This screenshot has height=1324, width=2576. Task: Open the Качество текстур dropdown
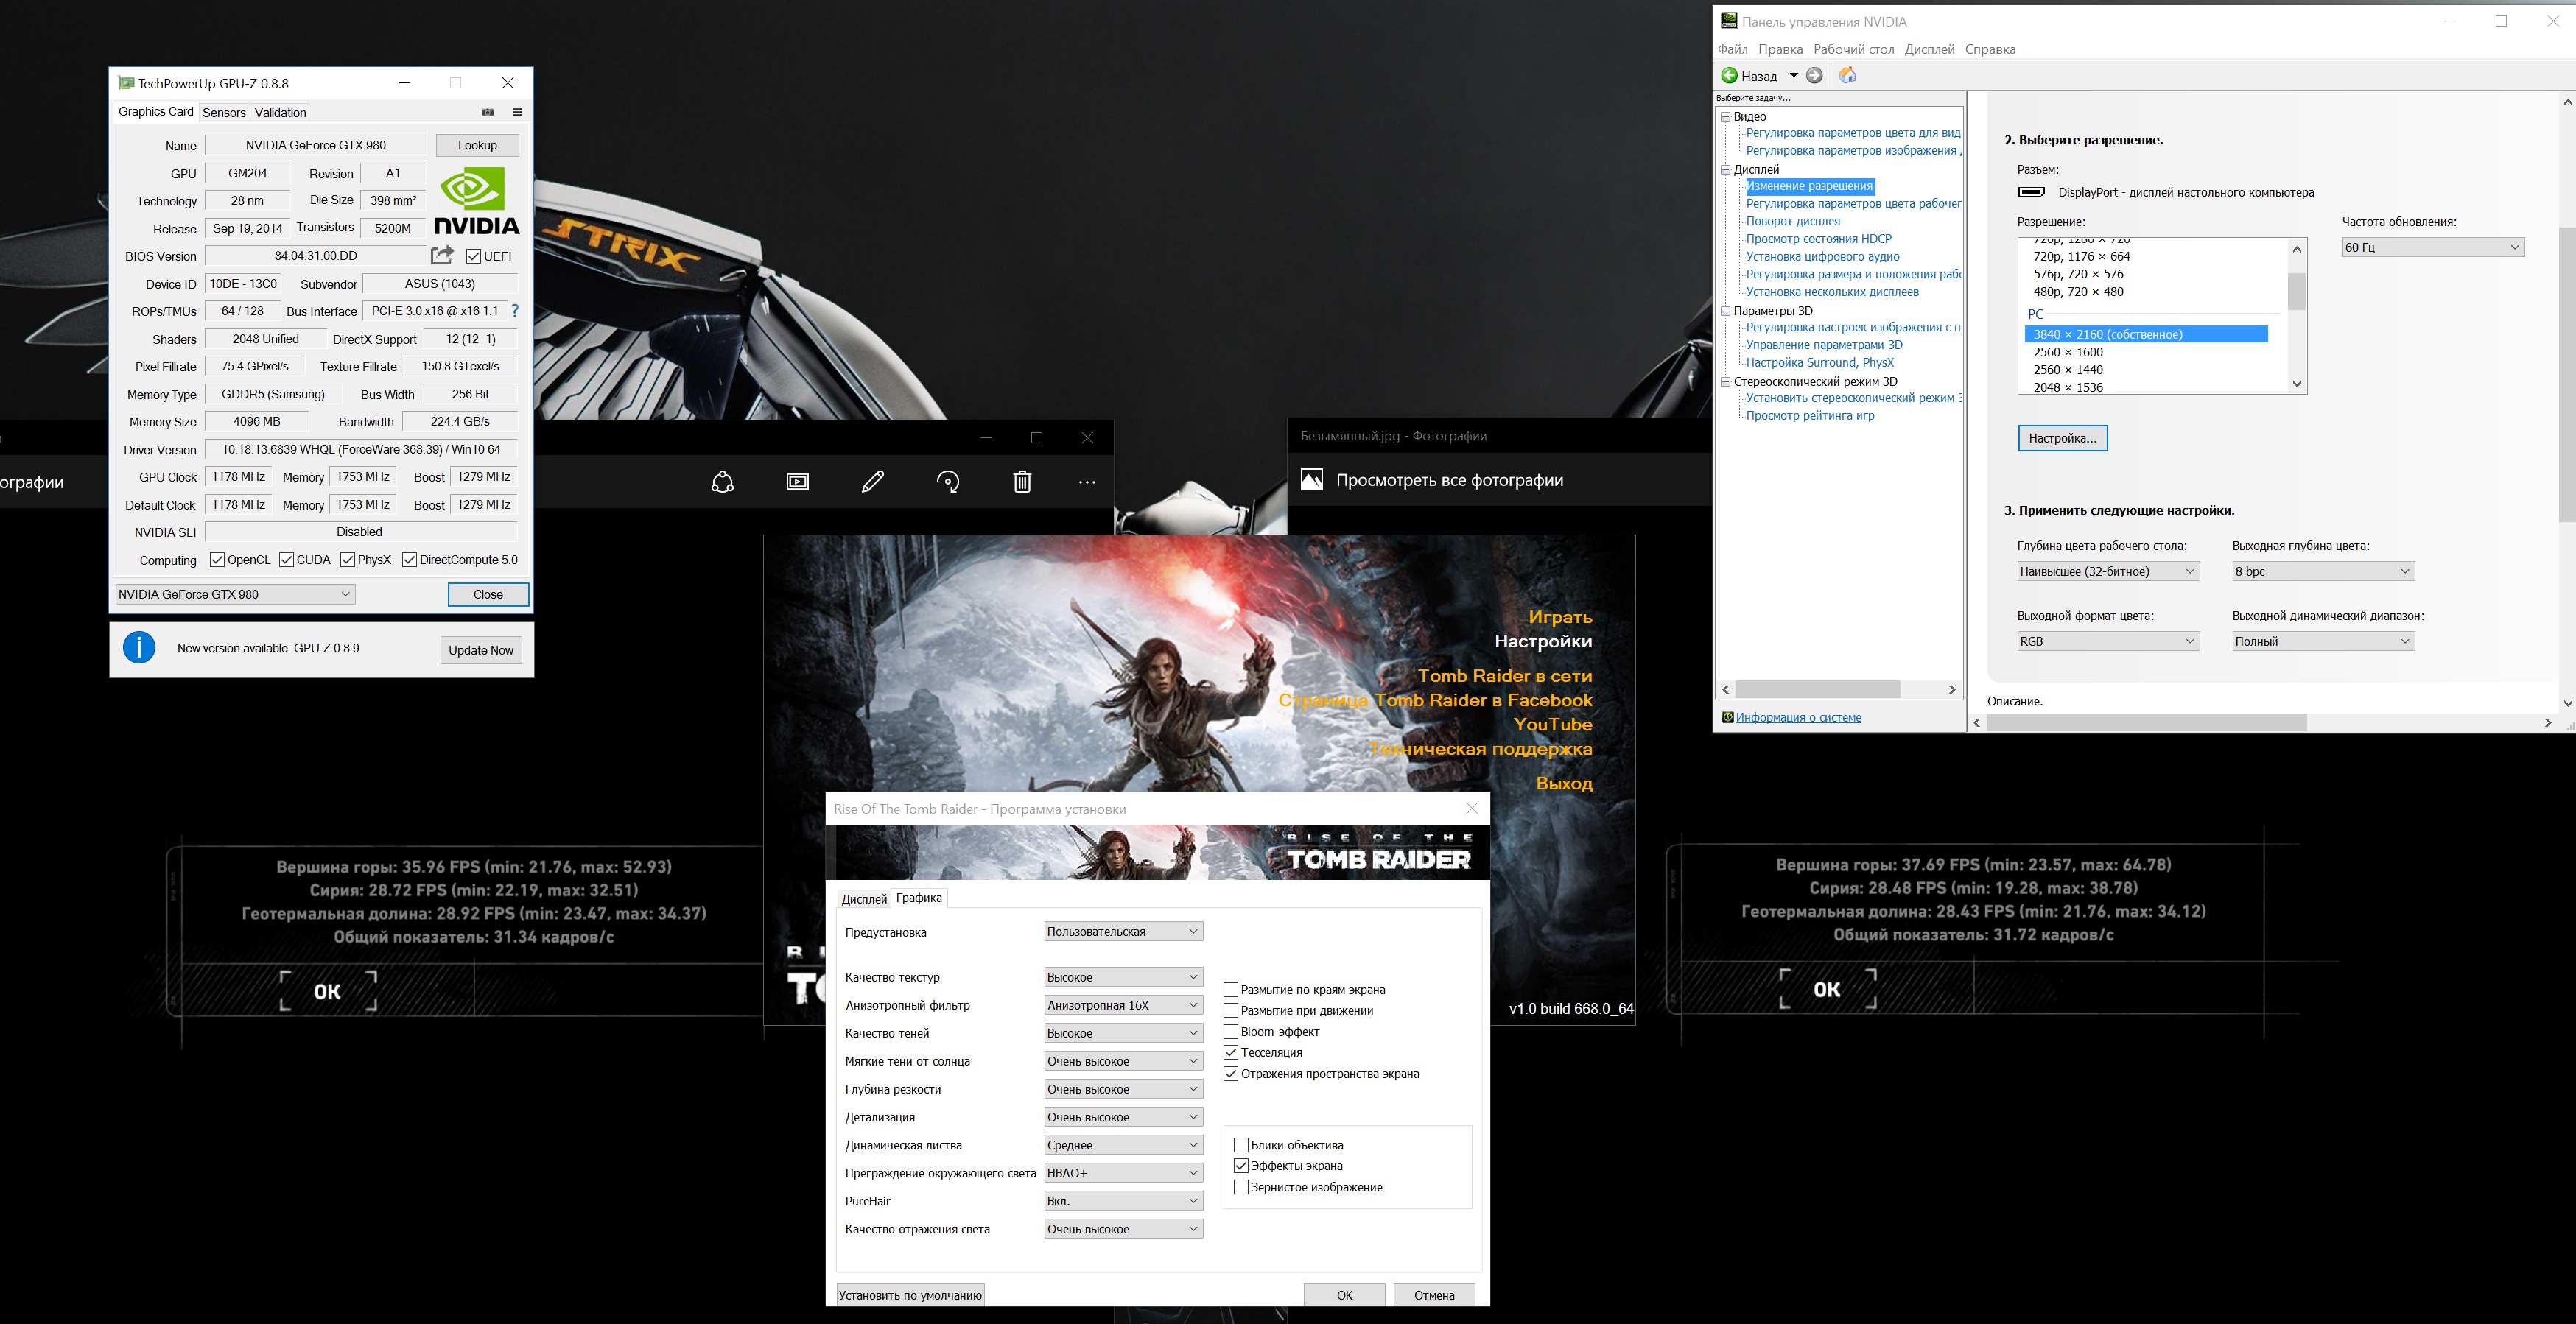pyautogui.click(x=1122, y=977)
